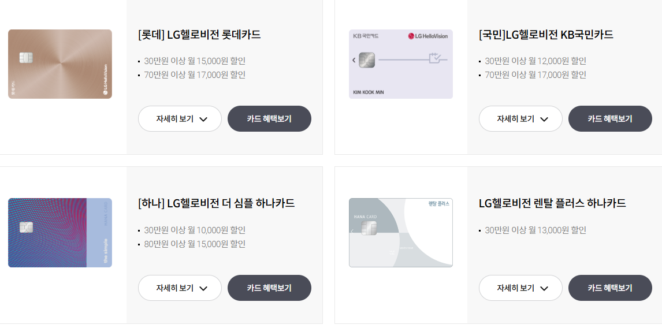Click the '30만원 이상 월 13,000원 할인' text

click(535, 230)
